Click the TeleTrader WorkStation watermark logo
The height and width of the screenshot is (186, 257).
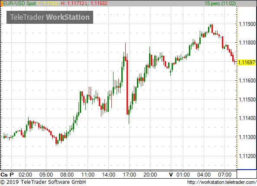pyautogui.click(x=50, y=17)
